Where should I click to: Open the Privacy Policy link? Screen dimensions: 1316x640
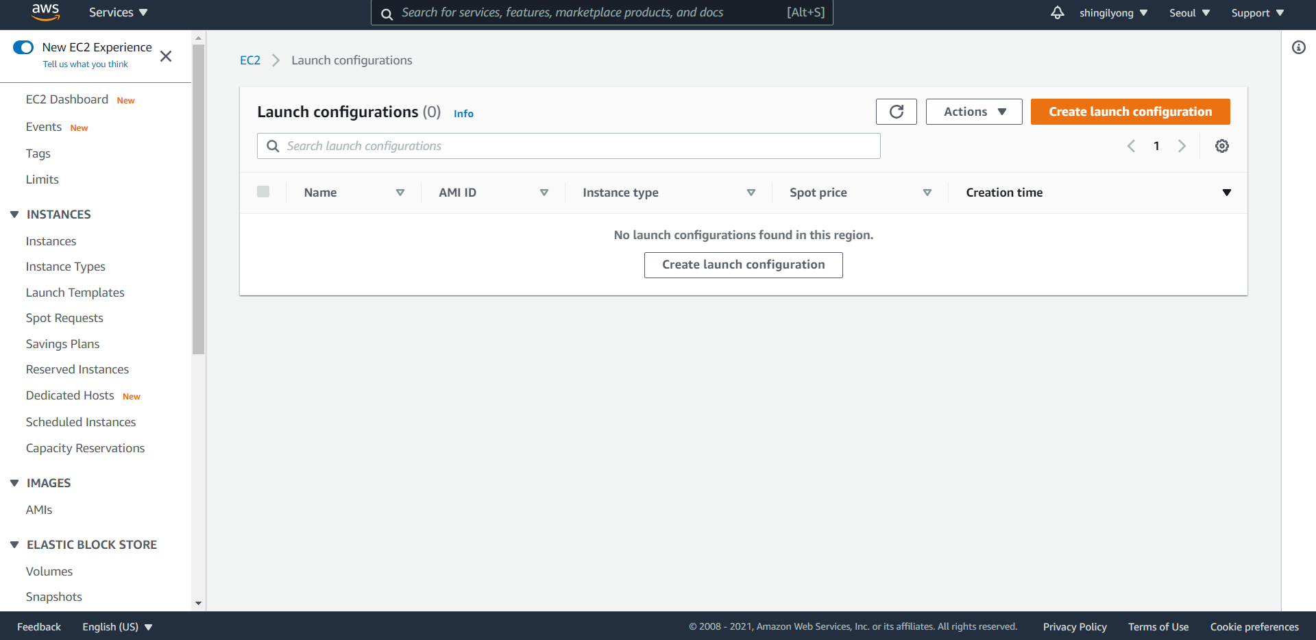1075,627
